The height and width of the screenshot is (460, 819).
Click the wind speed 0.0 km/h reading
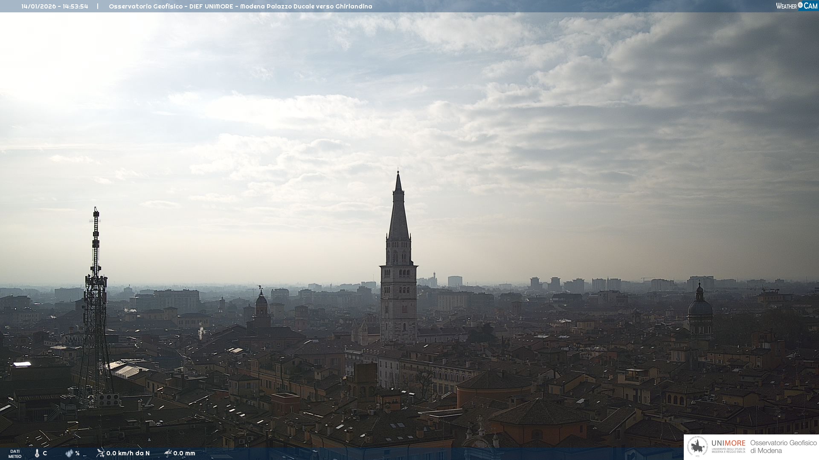[x=128, y=453]
